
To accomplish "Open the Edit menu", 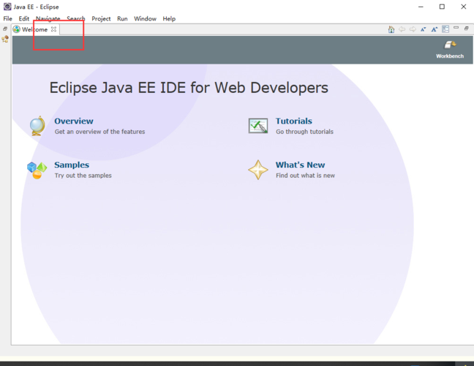I will tap(24, 19).
